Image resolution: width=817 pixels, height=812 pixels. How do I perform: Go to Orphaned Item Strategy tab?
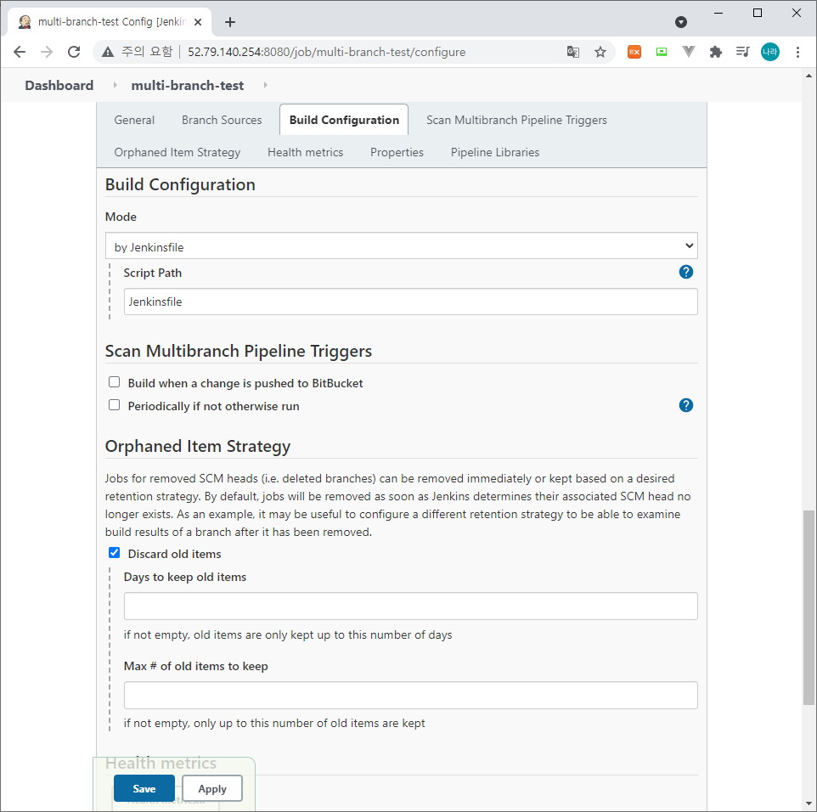(x=177, y=152)
